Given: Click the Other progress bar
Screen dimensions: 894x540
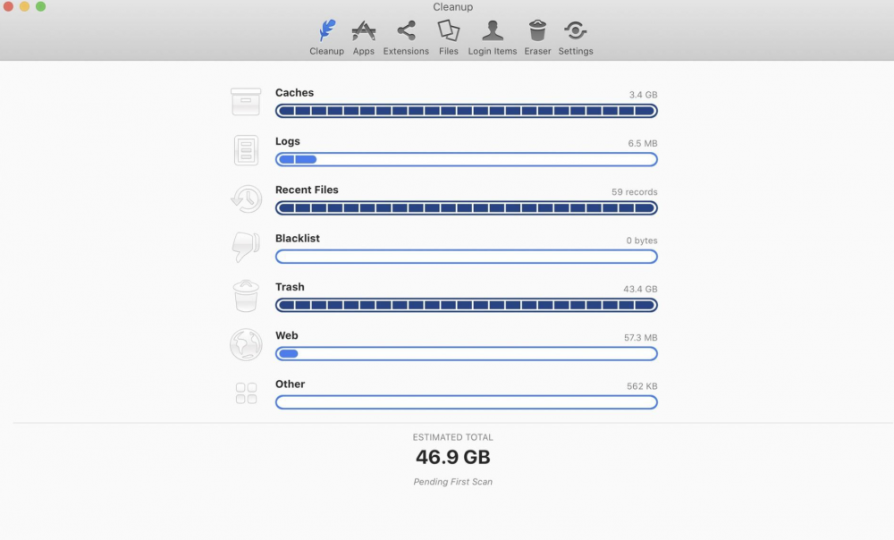Looking at the screenshot, I should [467, 402].
